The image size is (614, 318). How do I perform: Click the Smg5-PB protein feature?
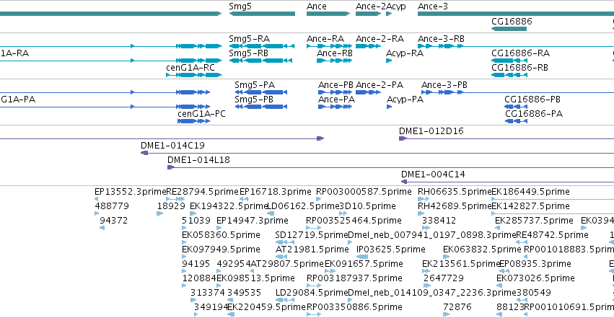click(260, 107)
